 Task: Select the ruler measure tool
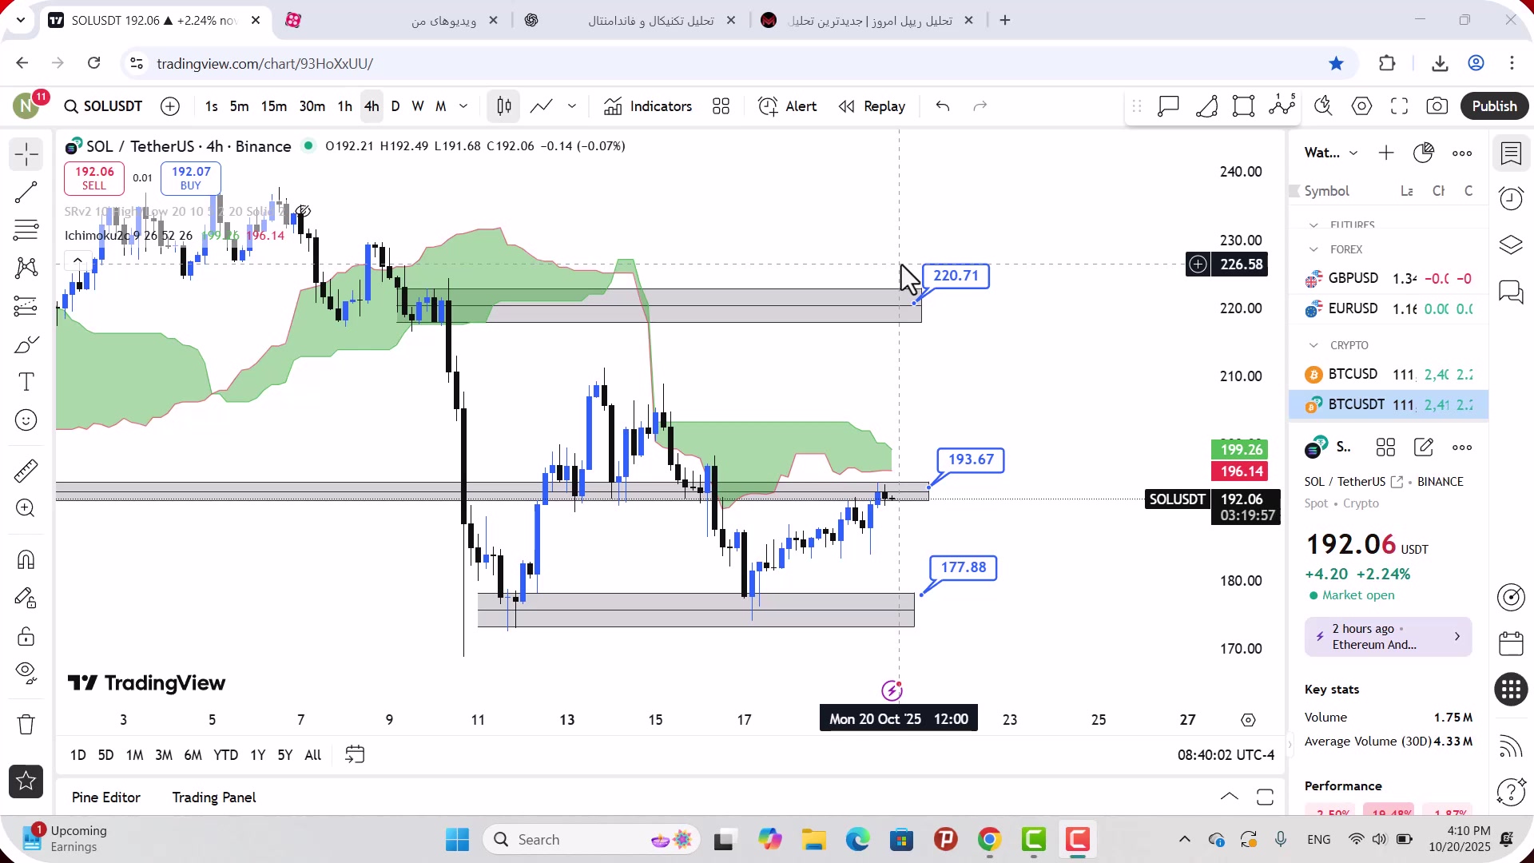(x=26, y=471)
